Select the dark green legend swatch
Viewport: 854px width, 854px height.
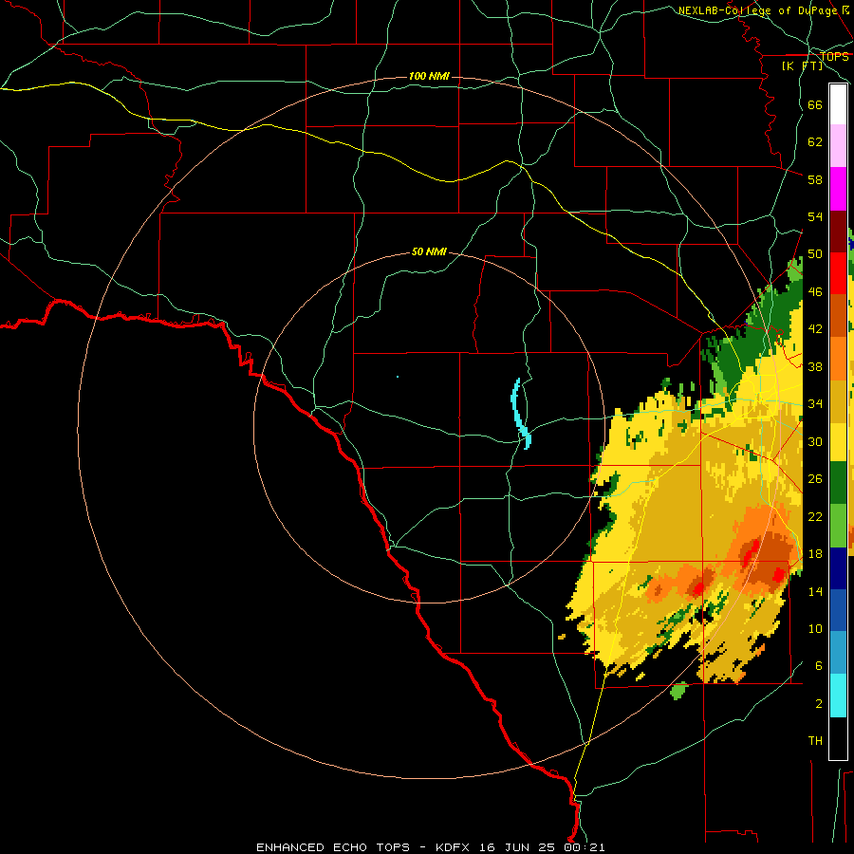(x=838, y=483)
